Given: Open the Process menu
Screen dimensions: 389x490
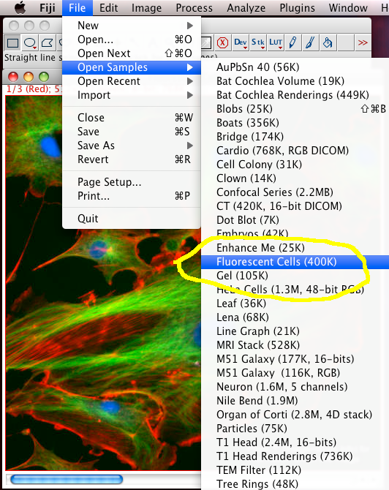Looking at the screenshot, I should click(x=194, y=8).
